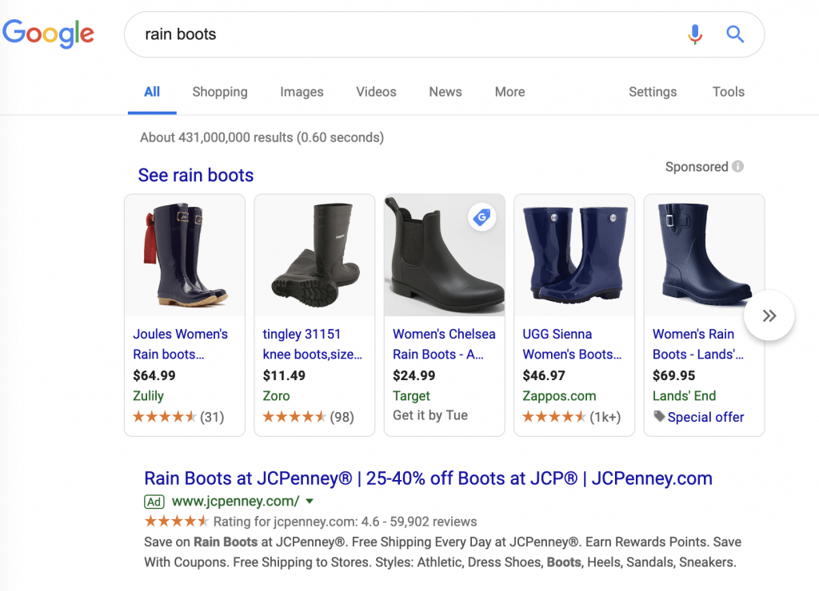Click the 'Get it by Tue' text
Screen dimensions: 819x591
(x=430, y=415)
